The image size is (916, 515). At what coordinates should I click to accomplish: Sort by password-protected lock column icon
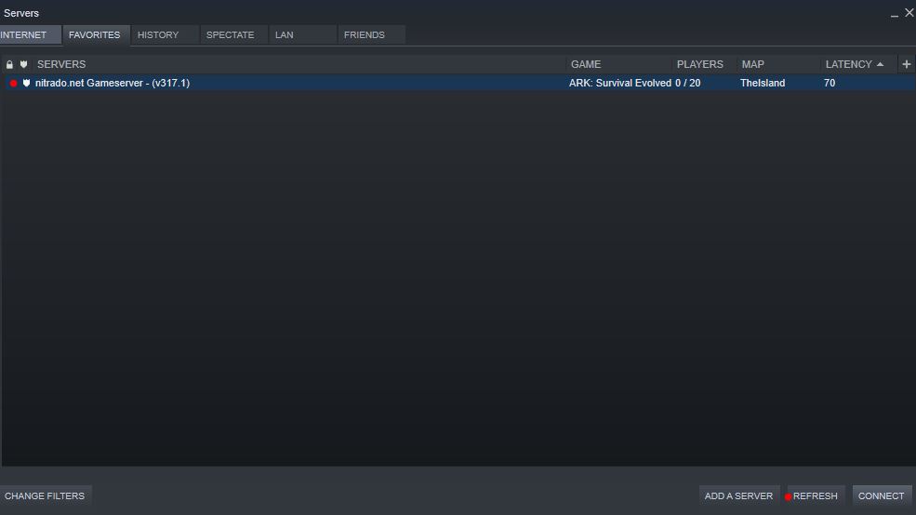[9, 64]
